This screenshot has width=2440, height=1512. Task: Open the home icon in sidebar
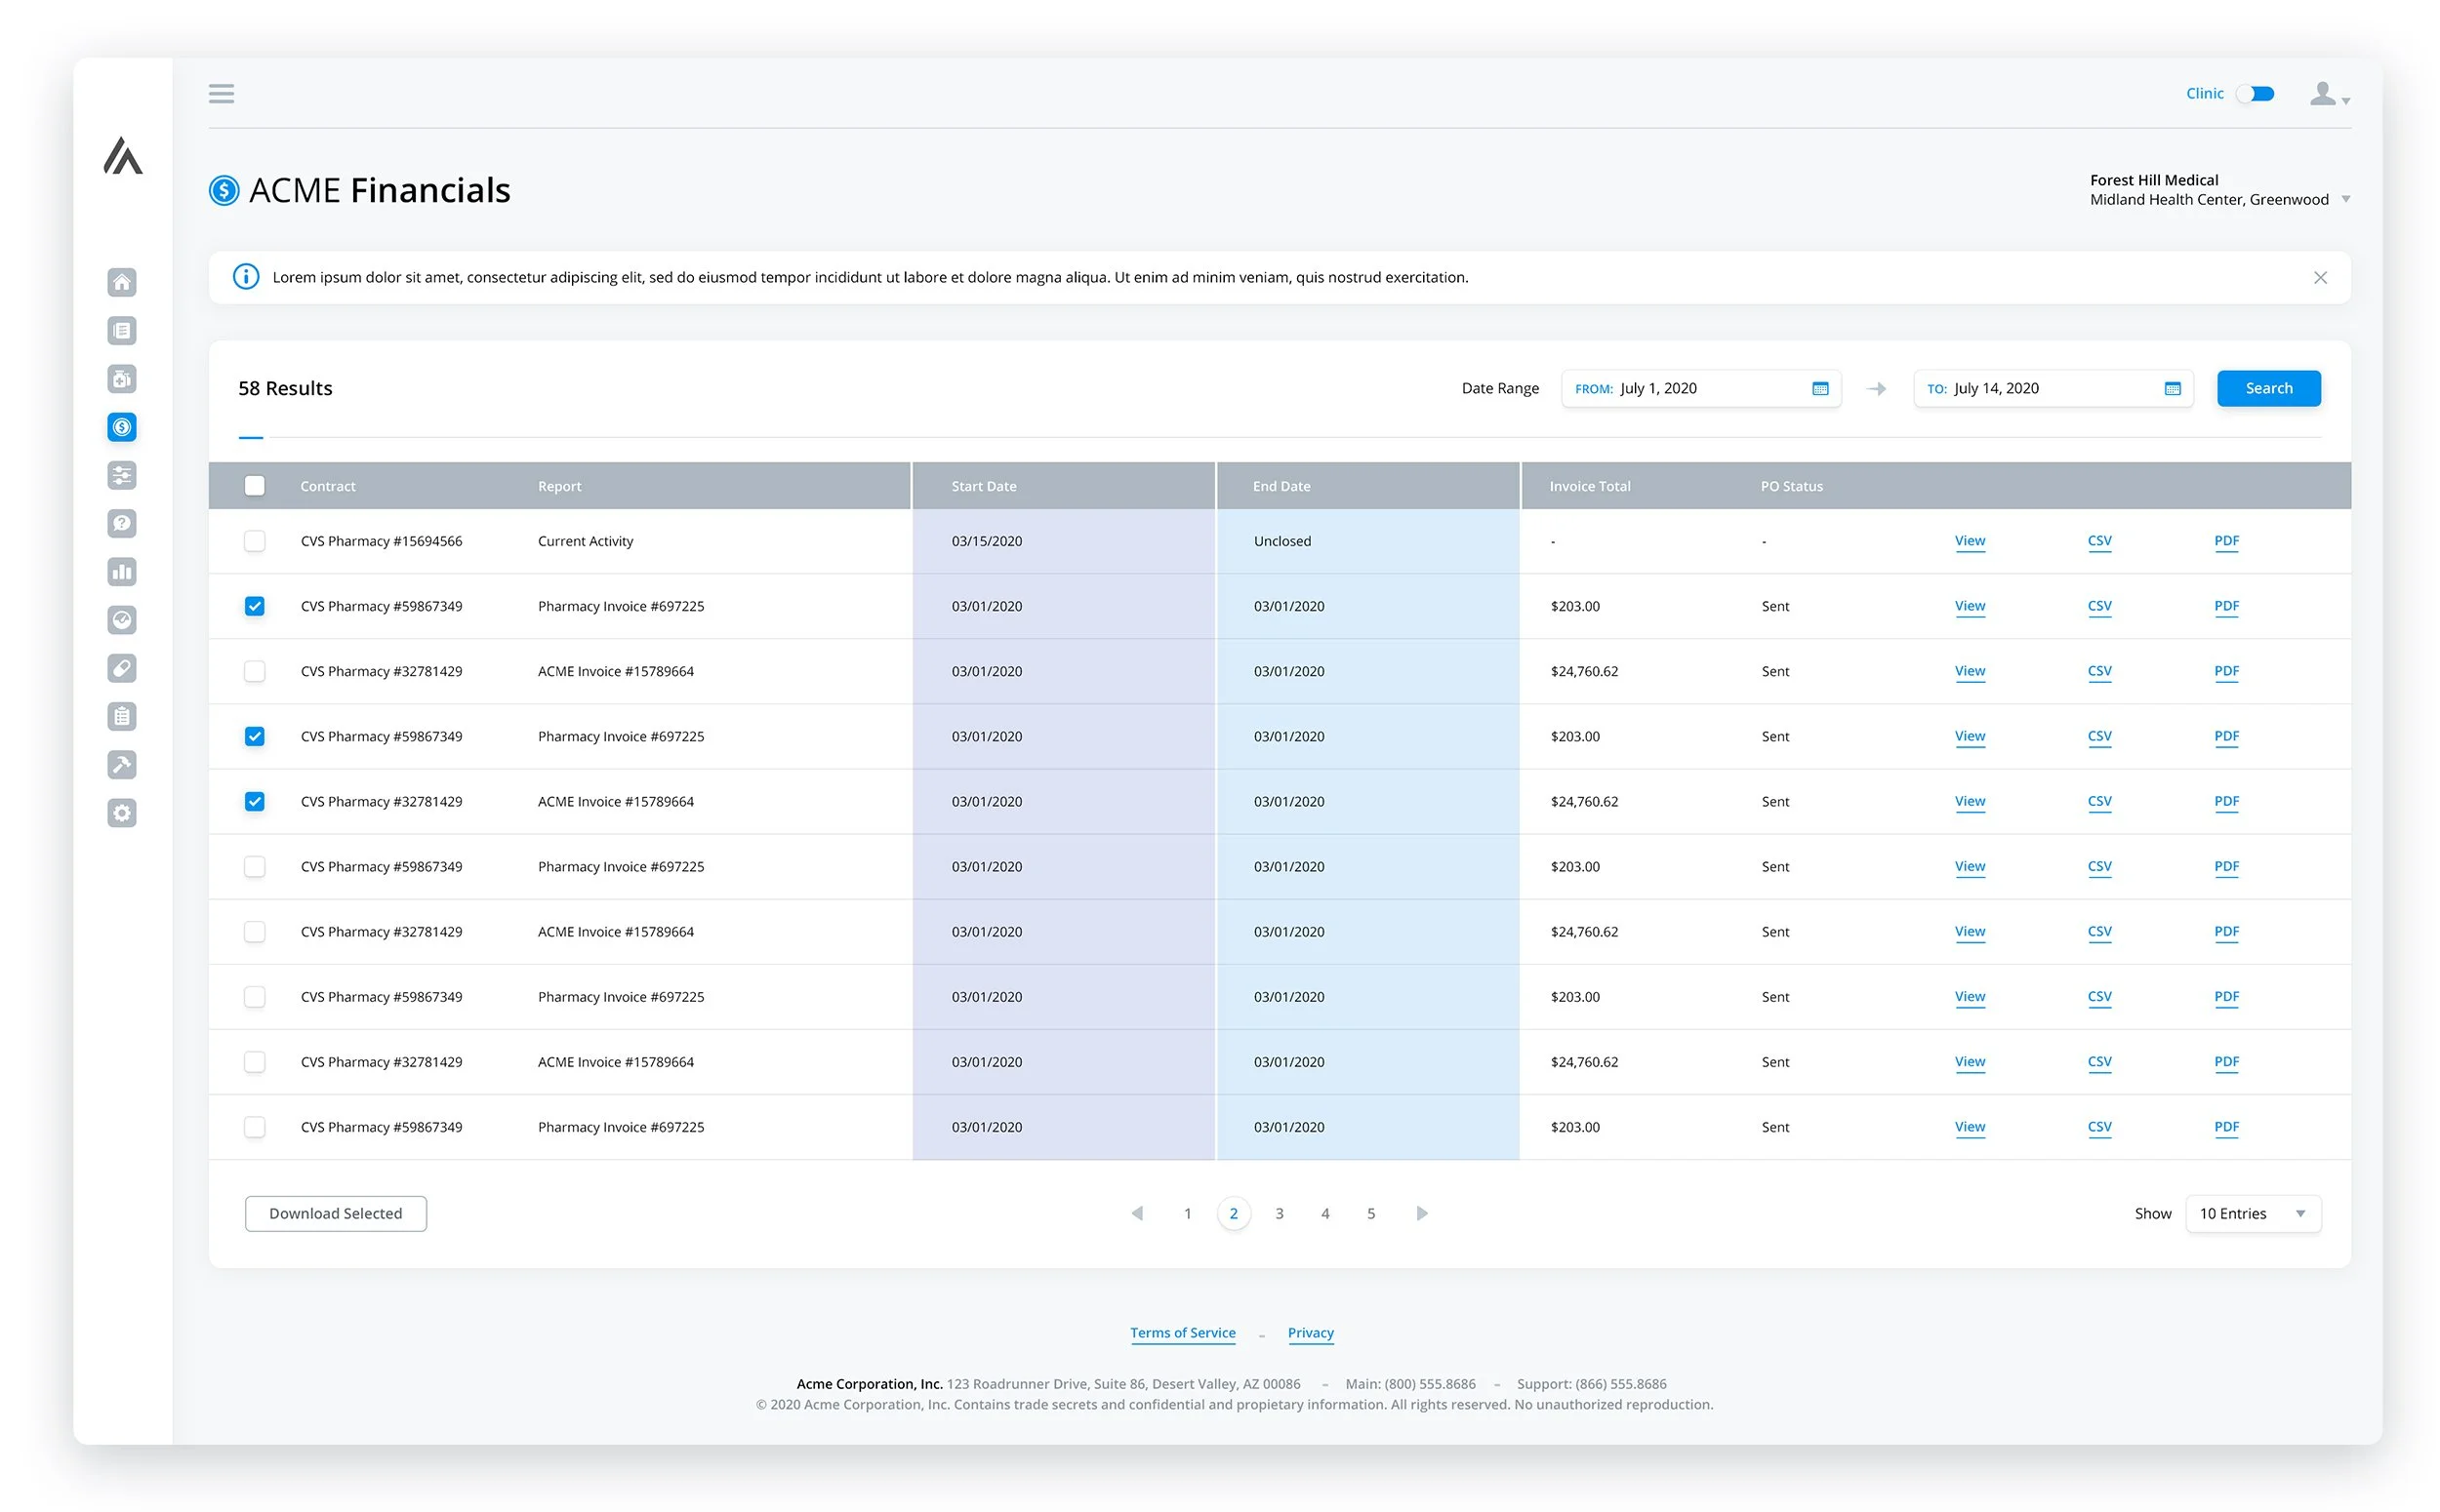(x=122, y=282)
